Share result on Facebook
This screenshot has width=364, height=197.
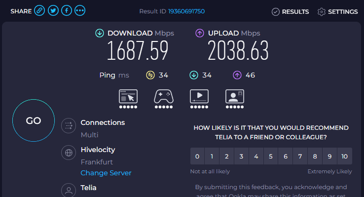click(67, 11)
